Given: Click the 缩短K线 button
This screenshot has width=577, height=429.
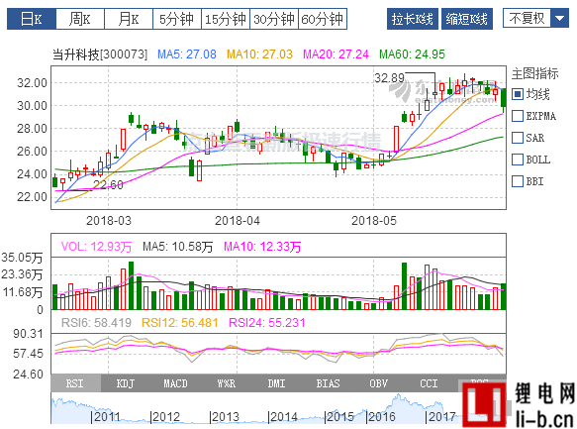Looking at the screenshot, I should pyautogui.click(x=466, y=19).
